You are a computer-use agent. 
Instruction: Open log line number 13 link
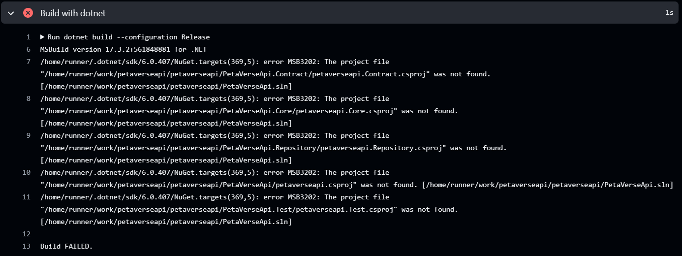(x=27, y=246)
